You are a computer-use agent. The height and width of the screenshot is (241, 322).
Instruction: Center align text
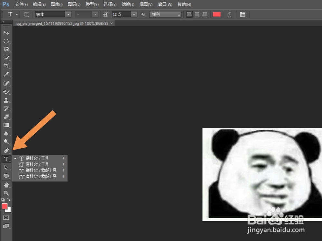coord(197,14)
